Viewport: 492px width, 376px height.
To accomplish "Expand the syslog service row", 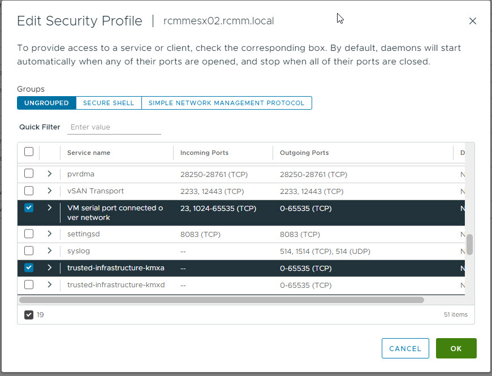I will click(x=49, y=250).
